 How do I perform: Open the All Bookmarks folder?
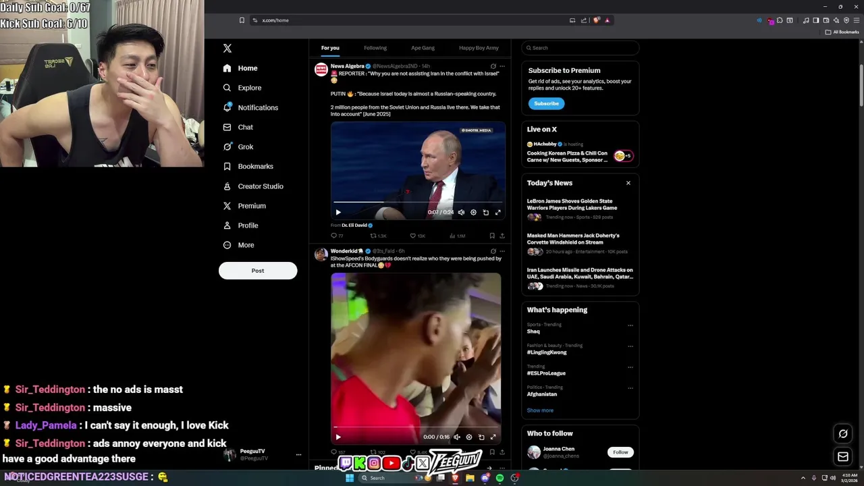(x=842, y=32)
